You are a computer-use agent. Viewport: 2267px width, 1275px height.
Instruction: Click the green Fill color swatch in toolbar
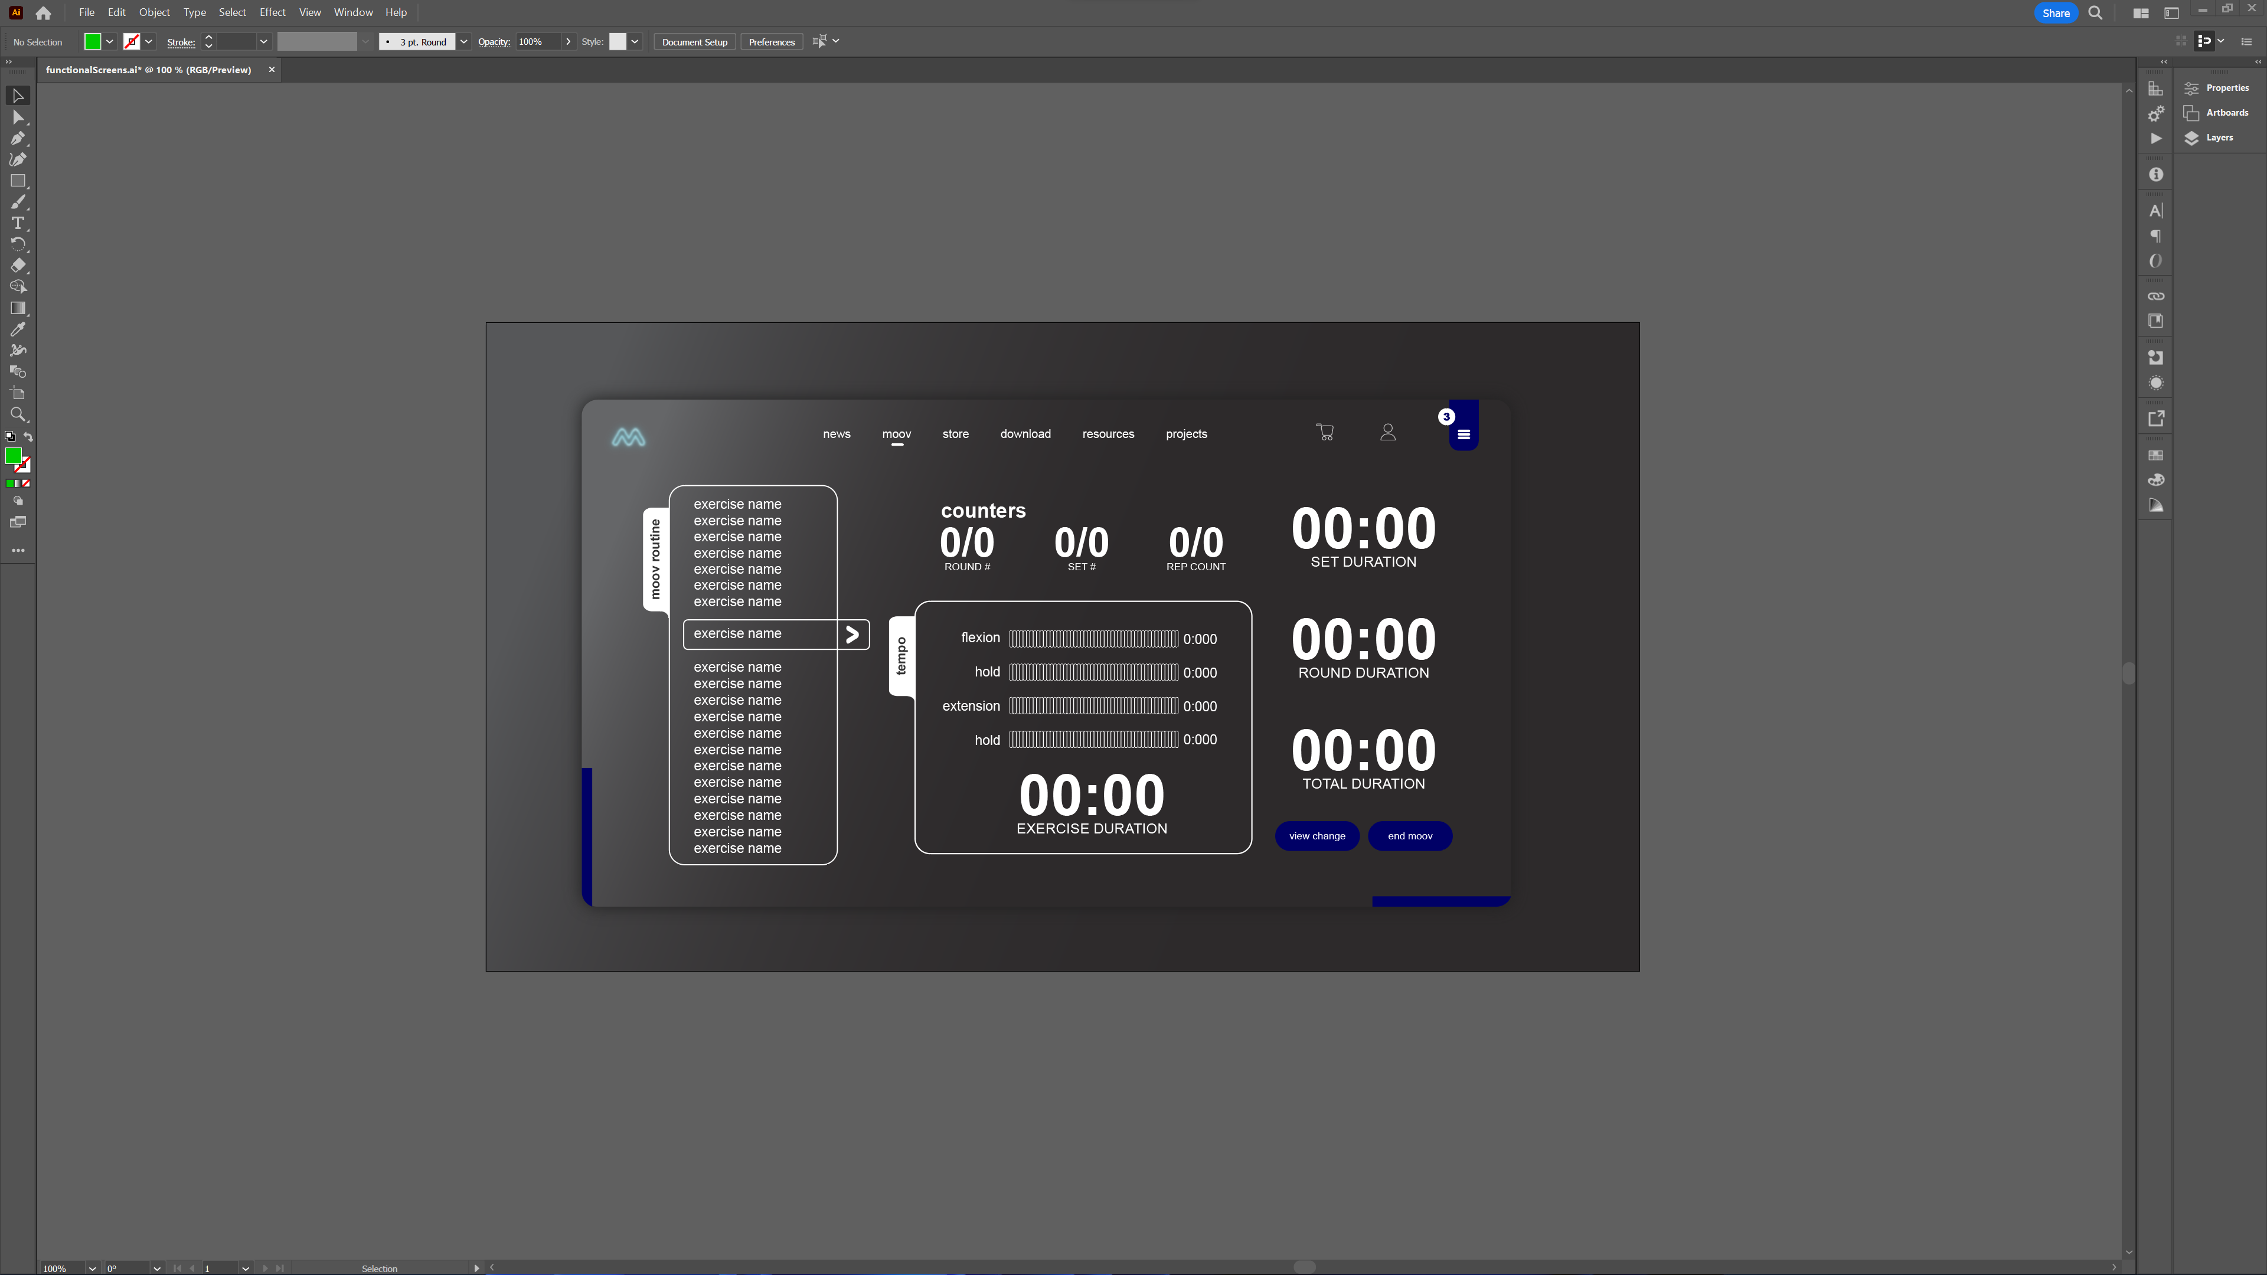coord(13,456)
